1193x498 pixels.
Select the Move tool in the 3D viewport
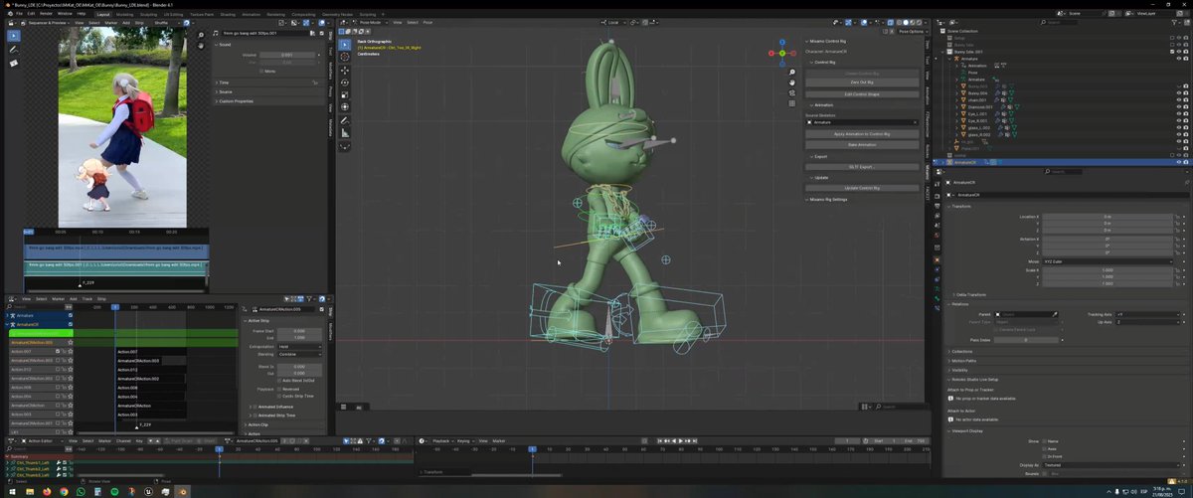[345, 71]
